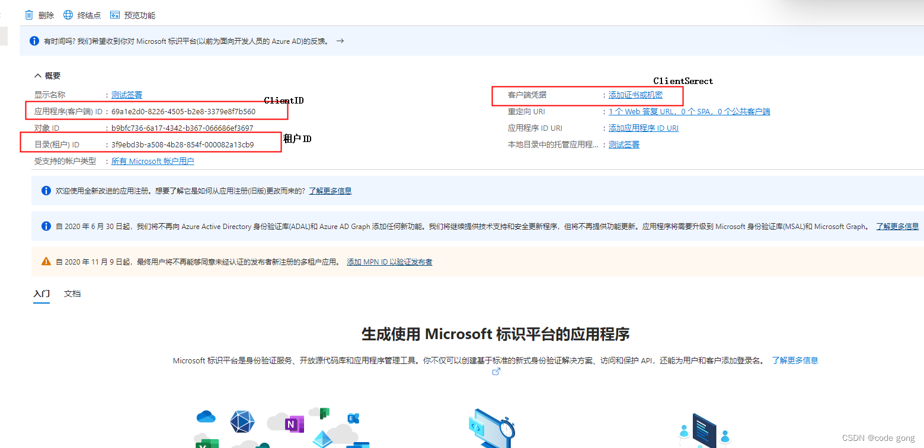Click the 客户端凭据 label

(527, 95)
